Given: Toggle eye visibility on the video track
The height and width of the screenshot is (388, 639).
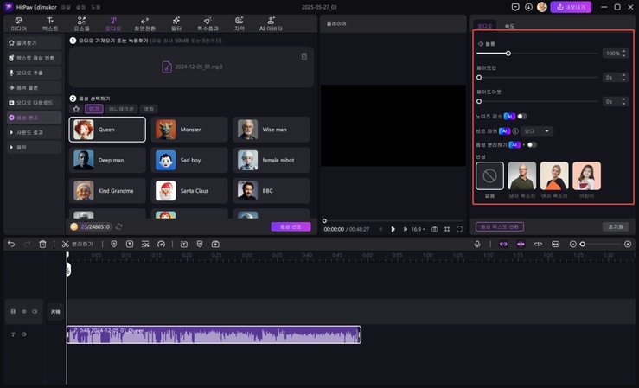Looking at the screenshot, I should 24,311.
